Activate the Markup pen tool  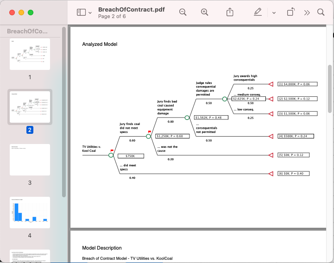point(258,12)
